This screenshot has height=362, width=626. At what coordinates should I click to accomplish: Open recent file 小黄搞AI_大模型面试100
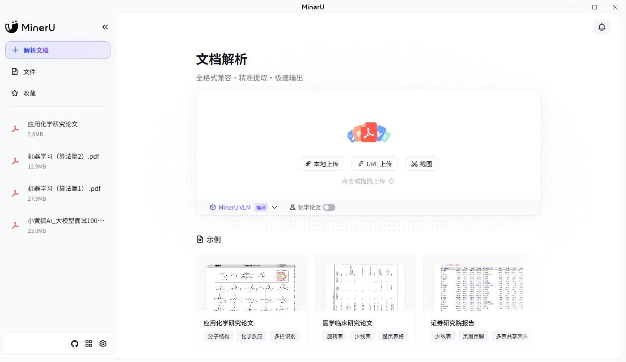pos(58,225)
